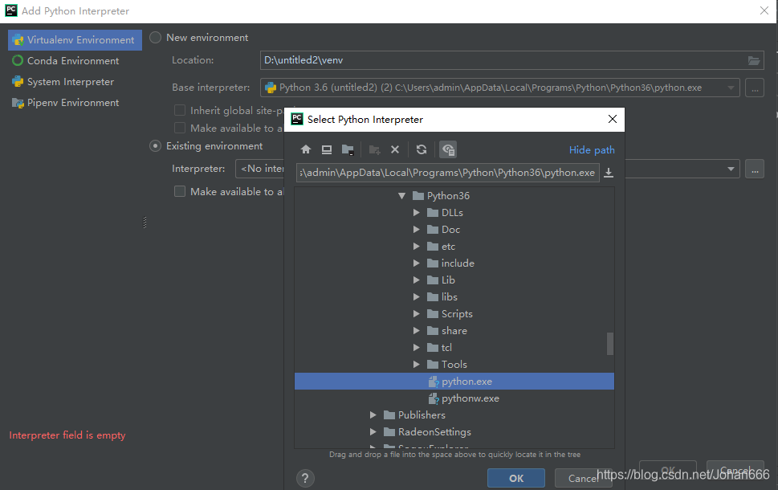Refresh the file tree
Image resolution: width=778 pixels, height=490 pixels.
pos(422,149)
